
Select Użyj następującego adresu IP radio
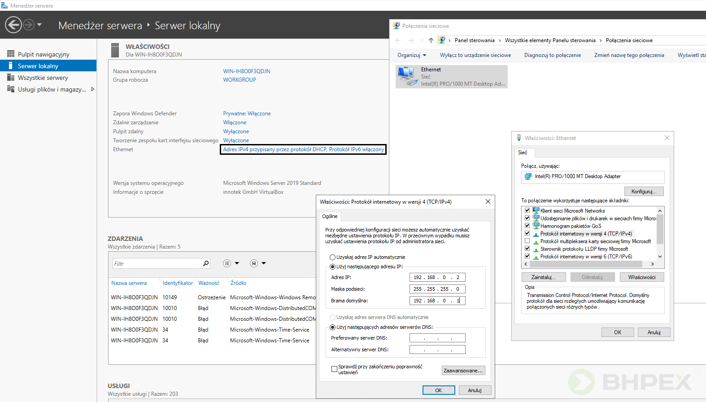coord(333,267)
